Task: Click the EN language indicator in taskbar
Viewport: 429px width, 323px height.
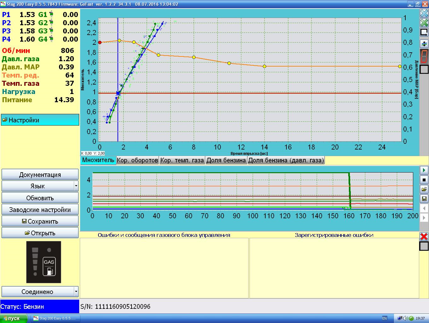Action: click(x=385, y=318)
